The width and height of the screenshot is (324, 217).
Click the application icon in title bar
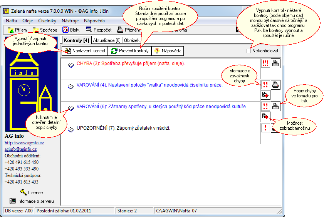point(6,11)
